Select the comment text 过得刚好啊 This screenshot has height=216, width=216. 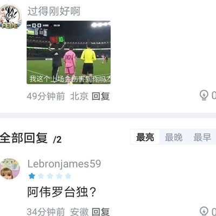[x=53, y=11]
